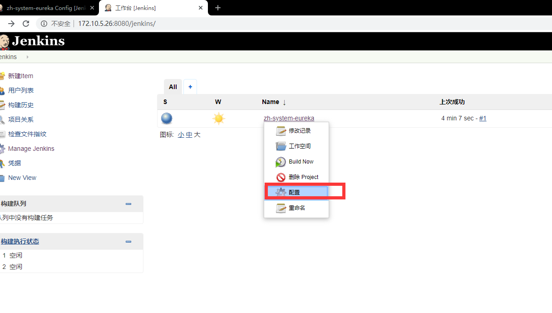The width and height of the screenshot is (552, 313).
Task: Open the last successful build #1 link
Action: (x=483, y=118)
